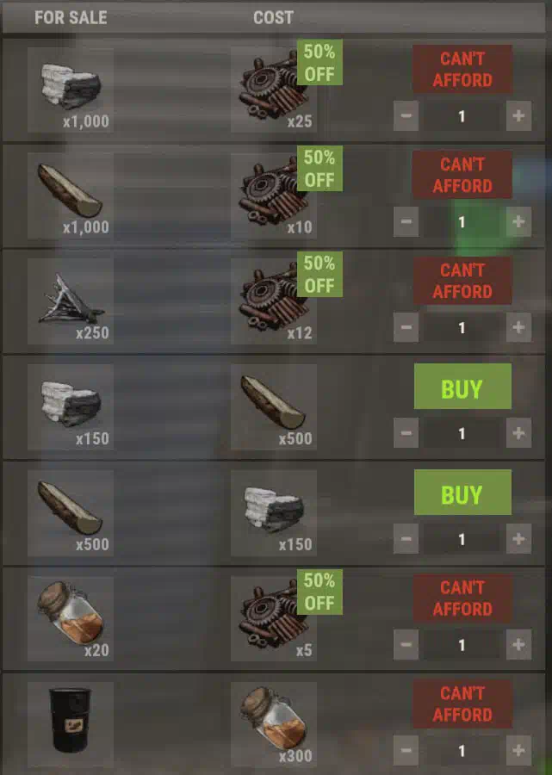Buy 500 wood for 150 stone
This screenshot has width=552, height=775.
point(462,493)
